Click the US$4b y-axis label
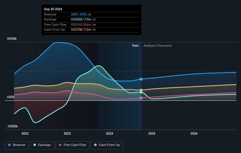 (12, 39)
